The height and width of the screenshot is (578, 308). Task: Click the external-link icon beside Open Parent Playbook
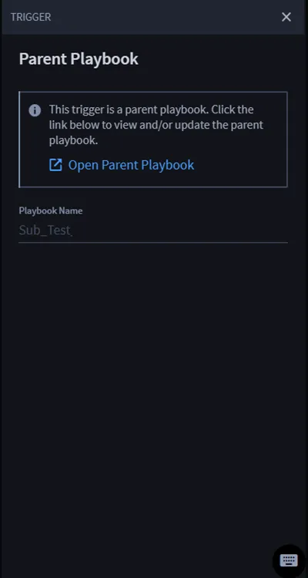point(55,165)
